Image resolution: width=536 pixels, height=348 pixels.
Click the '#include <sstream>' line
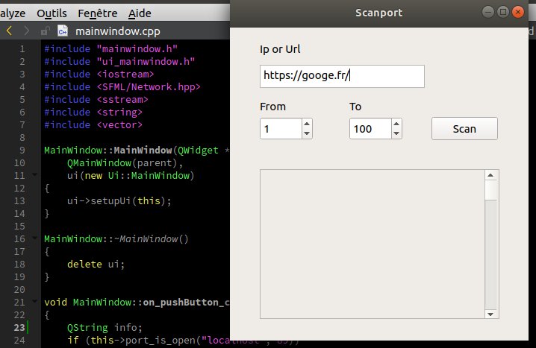click(x=96, y=100)
